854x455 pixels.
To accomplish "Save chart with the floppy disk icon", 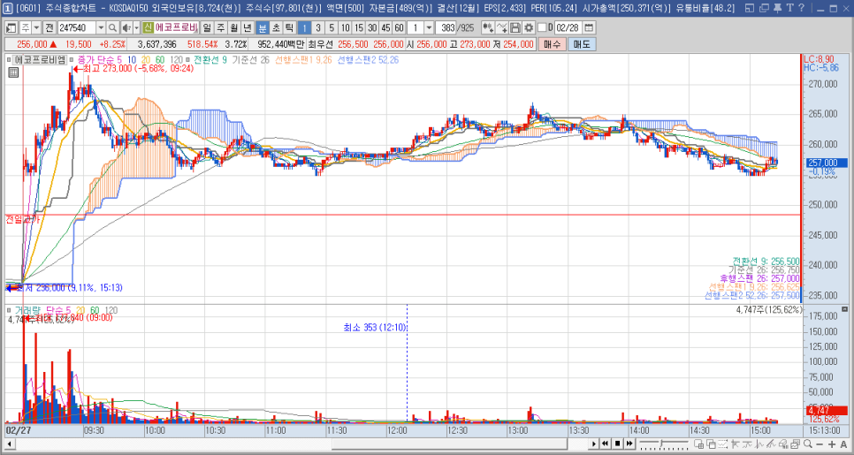I will coord(515,27).
